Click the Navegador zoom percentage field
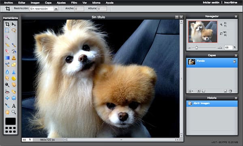 click(x=228, y=47)
